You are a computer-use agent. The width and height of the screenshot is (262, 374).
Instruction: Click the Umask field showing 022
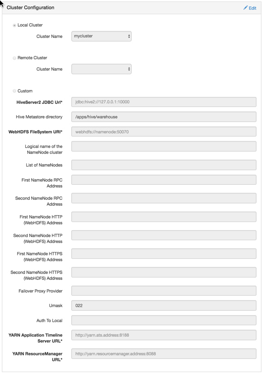(x=164, y=306)
